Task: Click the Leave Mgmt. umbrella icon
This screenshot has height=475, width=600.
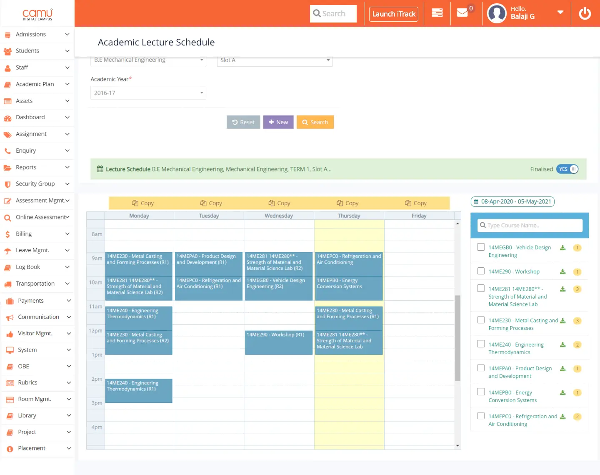Action: 7,251
